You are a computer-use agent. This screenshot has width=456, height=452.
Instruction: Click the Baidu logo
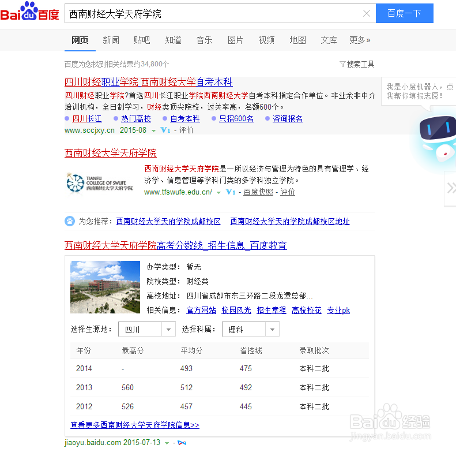pyautogui.click(x=29, y=12)
